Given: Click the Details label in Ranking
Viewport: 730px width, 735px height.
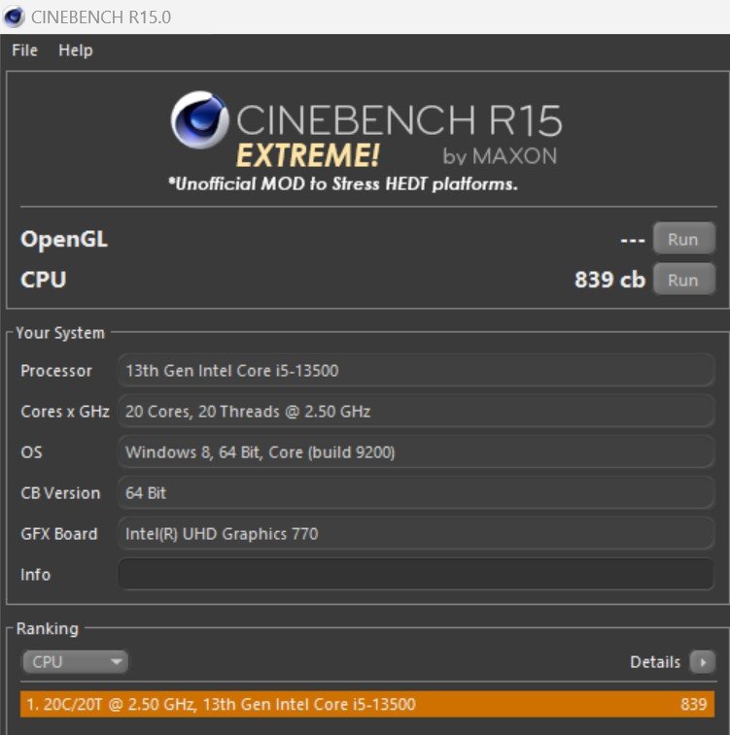Looking at the screenshot, I should (655, 662).
